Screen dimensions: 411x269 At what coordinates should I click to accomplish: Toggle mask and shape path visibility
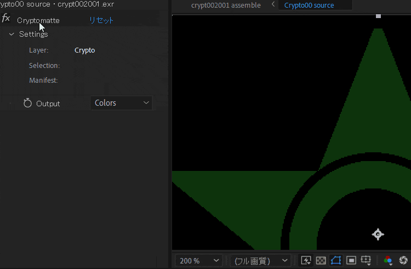336,260
